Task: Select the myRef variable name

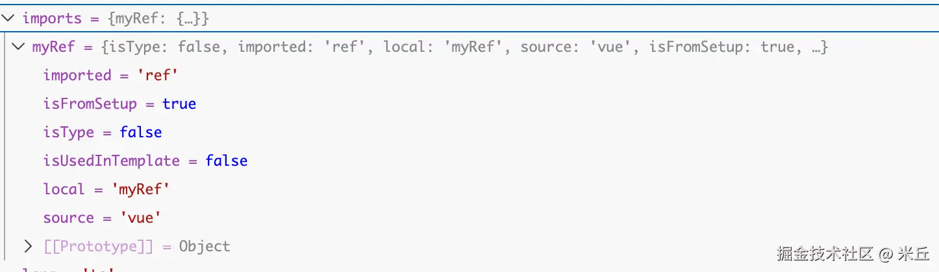Action: pos(53,47)
